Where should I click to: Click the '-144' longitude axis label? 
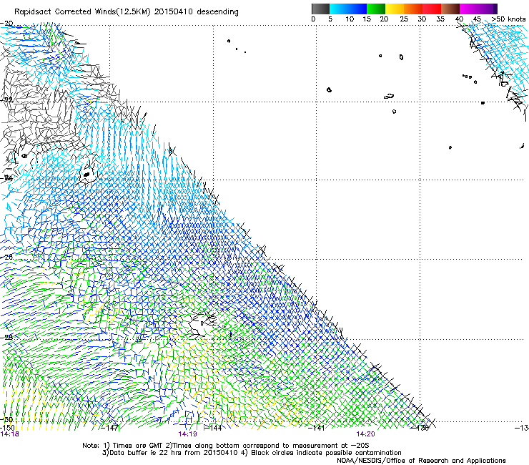tap(214, 428)
